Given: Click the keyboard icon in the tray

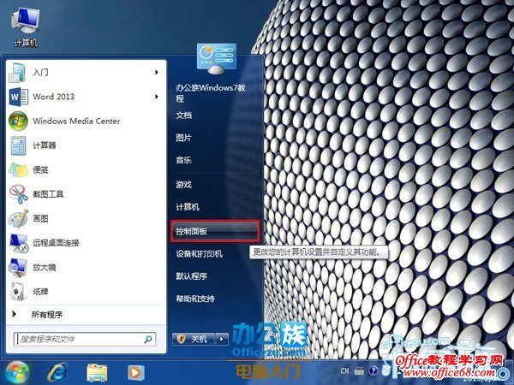Looking at the screenshot, I should pyautogui.click(x=359, y=371).
